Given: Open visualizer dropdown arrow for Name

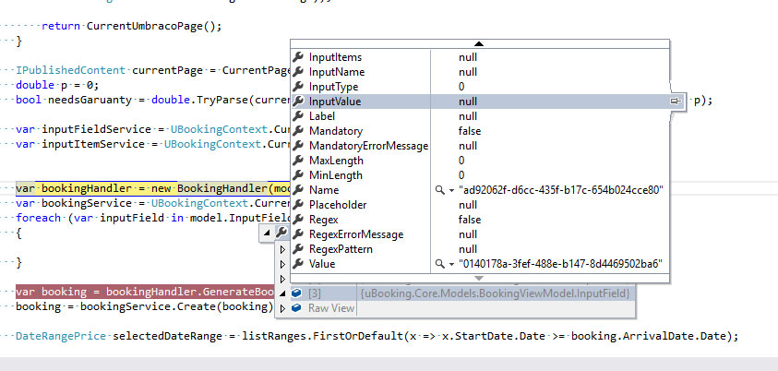Looking at the screenshot, I should click(451, 190).
